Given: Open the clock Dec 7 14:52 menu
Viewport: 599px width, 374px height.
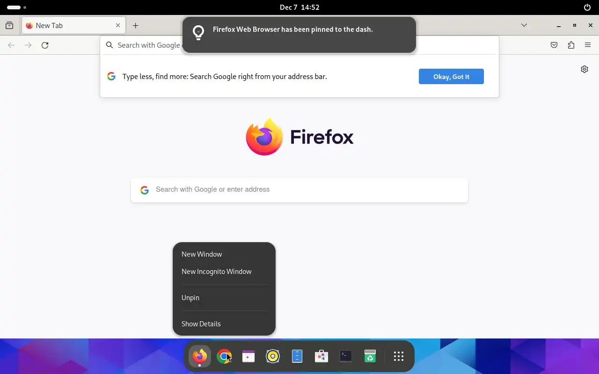Looking at the screenshot, I should tap(299, 7).
